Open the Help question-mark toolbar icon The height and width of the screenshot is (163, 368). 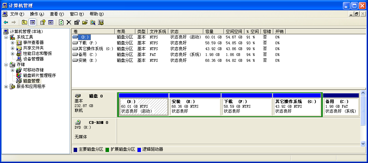43,22
